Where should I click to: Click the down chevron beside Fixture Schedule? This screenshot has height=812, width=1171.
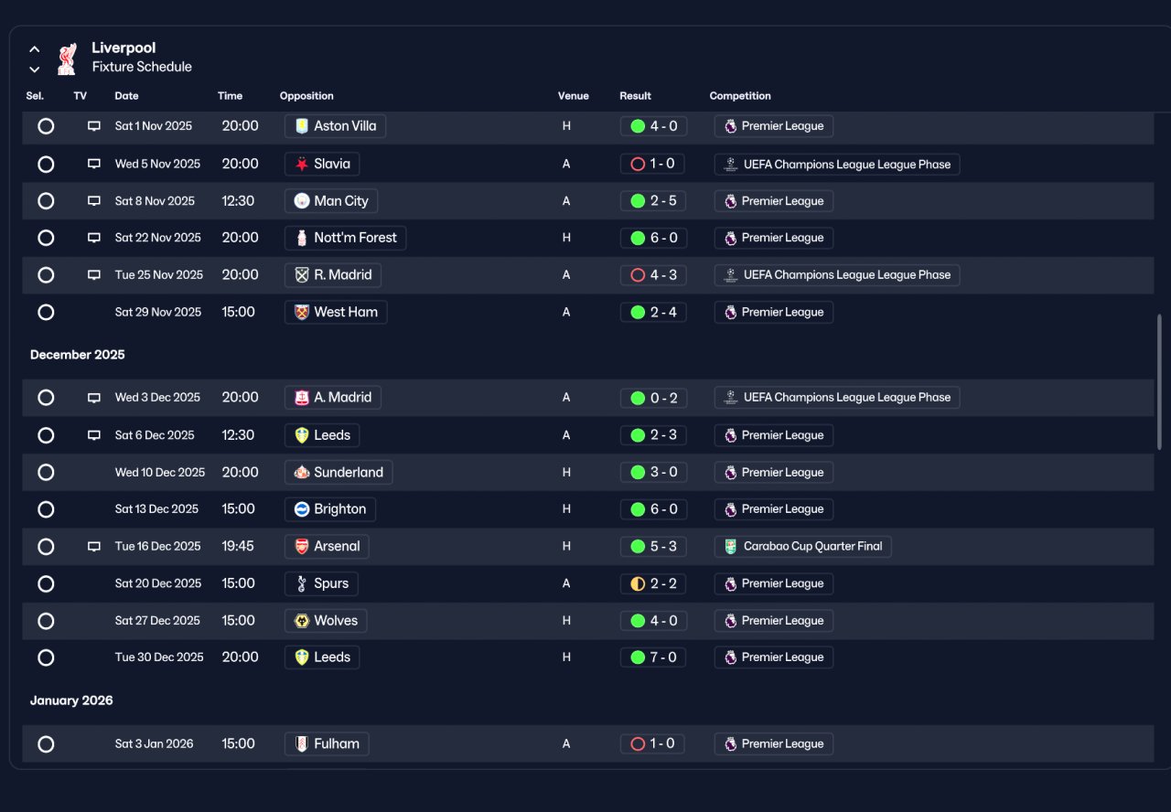(35, 69)
